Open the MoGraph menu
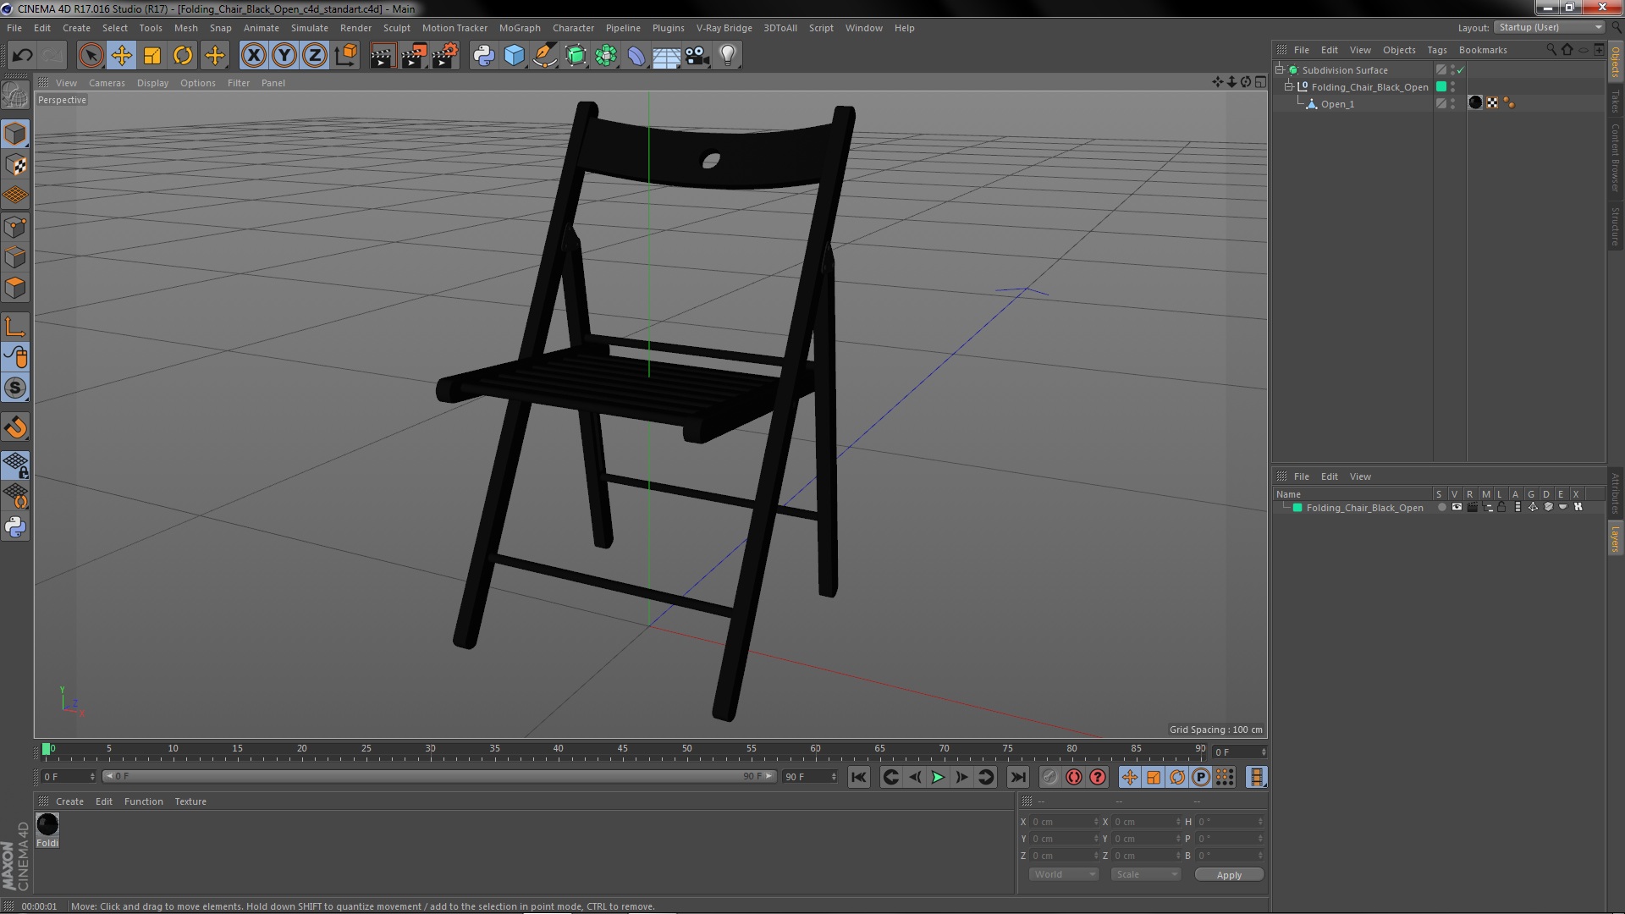 point(519,28)
